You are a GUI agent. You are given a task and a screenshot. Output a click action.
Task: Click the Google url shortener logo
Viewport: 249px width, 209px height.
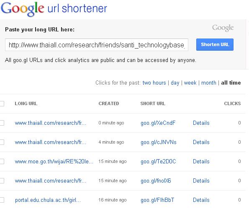coord(54,9)
